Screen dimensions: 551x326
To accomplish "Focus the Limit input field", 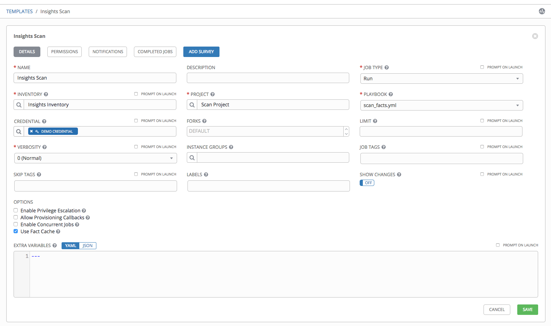I will (441, 131).
